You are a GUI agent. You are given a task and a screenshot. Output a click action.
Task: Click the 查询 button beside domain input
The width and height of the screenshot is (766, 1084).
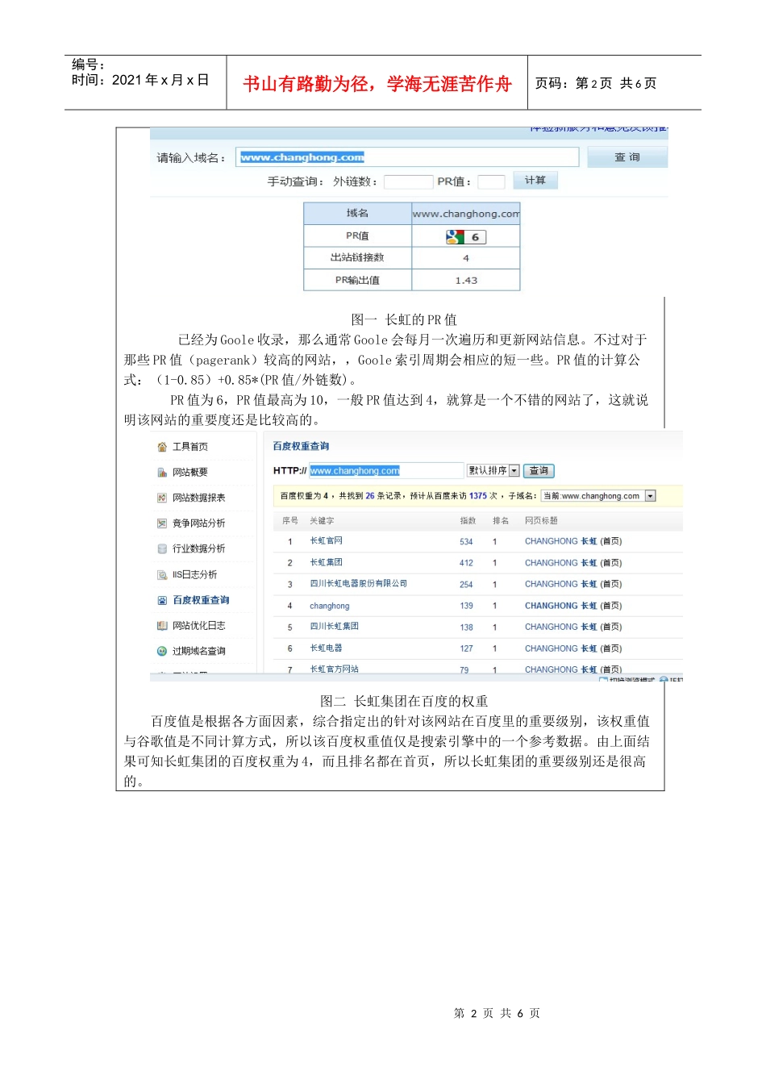tap(627, 157)
